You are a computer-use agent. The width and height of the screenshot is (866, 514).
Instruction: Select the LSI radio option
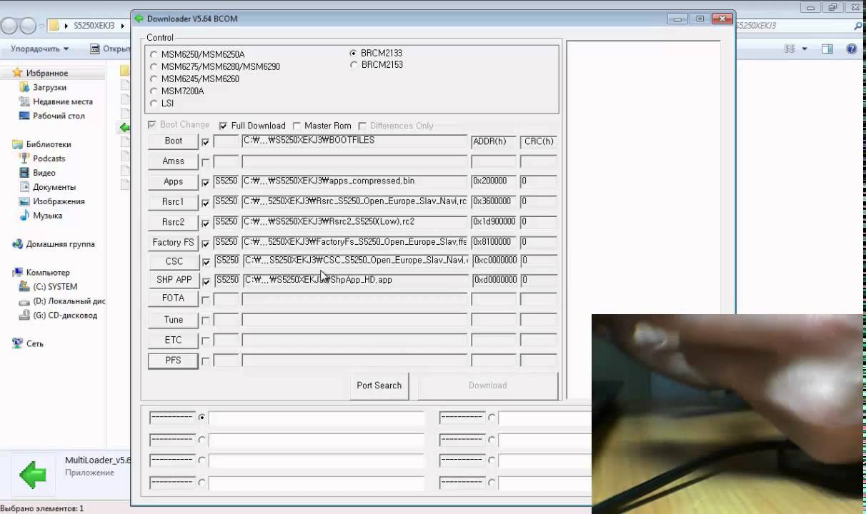(x=154, y=103)
